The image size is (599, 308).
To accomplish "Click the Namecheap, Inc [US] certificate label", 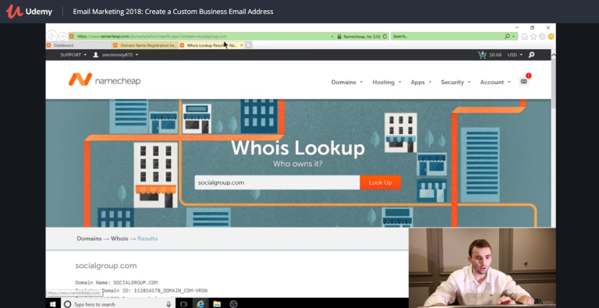I will (362, 37).
